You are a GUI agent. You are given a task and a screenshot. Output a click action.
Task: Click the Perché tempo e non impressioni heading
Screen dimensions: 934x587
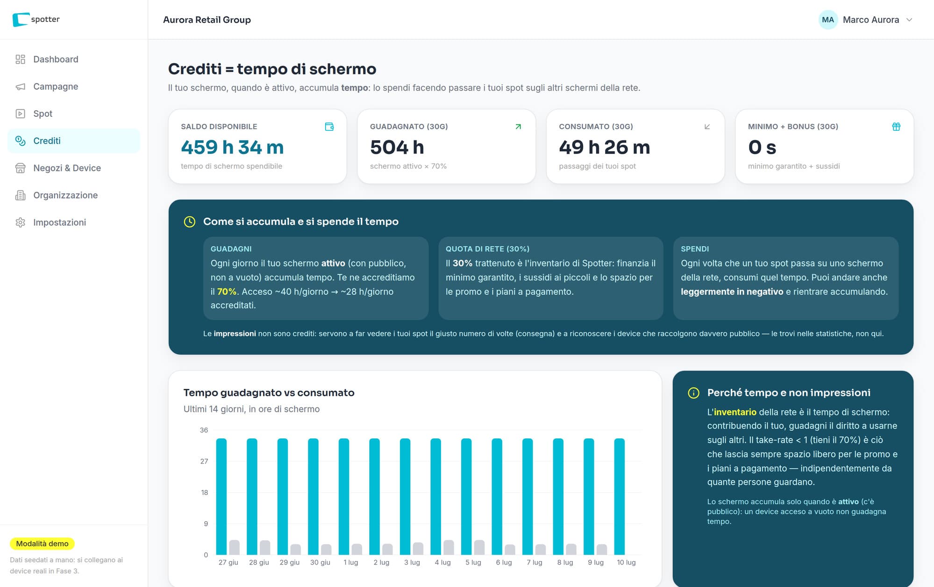point(789,393)
